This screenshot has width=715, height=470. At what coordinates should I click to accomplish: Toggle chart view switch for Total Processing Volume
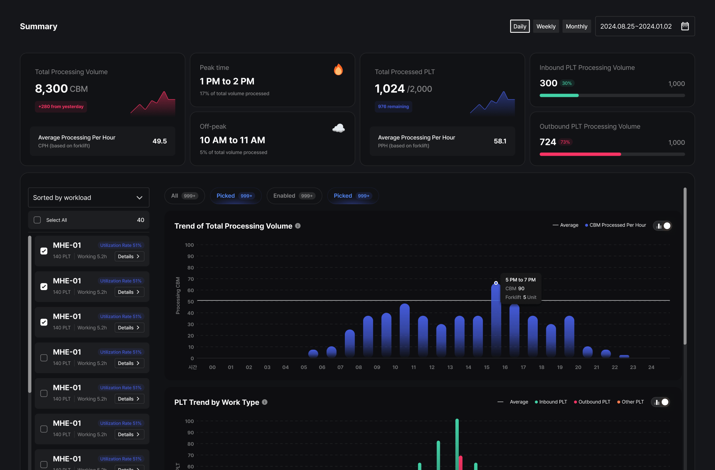663,226
